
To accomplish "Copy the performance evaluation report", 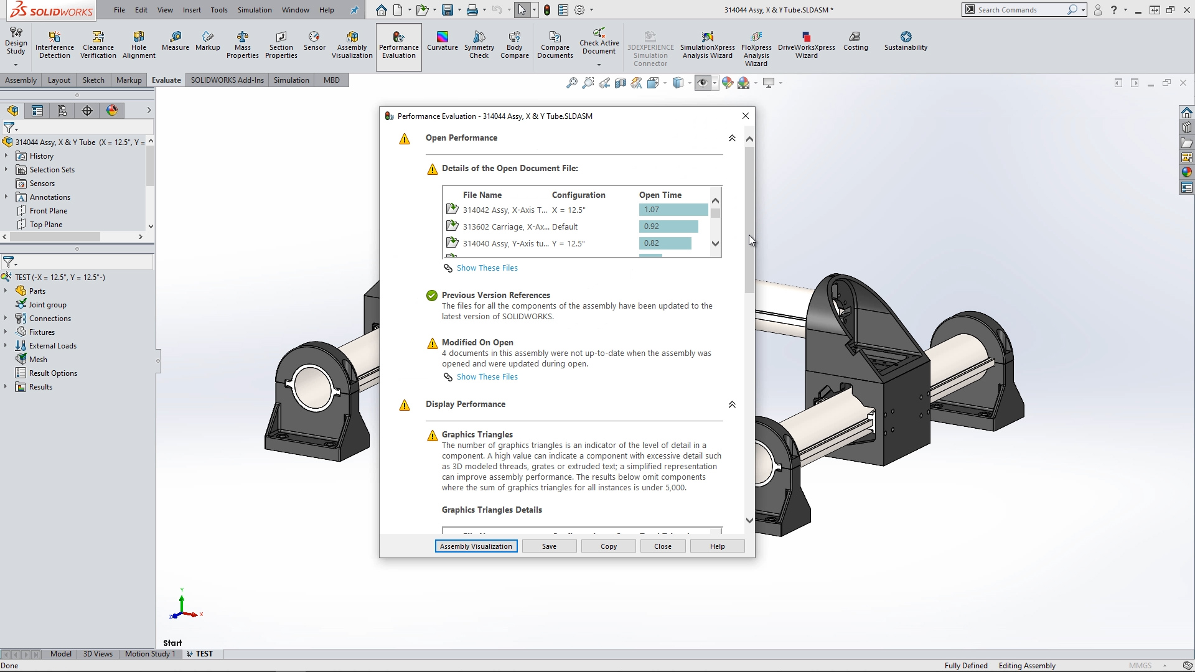I will click(x=609, y=546).
